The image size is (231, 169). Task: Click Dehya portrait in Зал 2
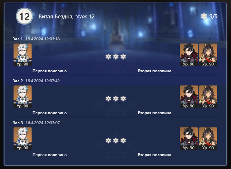coord(208,97)
